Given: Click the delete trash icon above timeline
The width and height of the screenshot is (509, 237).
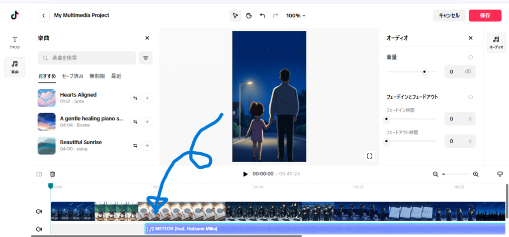Looking at the screenshot, I should pos(52,174).
